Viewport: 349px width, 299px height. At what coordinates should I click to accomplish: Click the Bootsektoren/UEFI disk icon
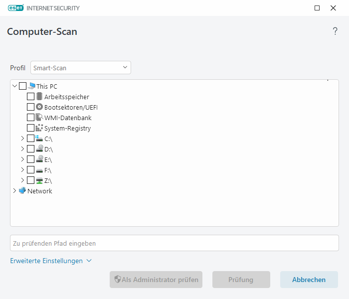tap(39, 107)
